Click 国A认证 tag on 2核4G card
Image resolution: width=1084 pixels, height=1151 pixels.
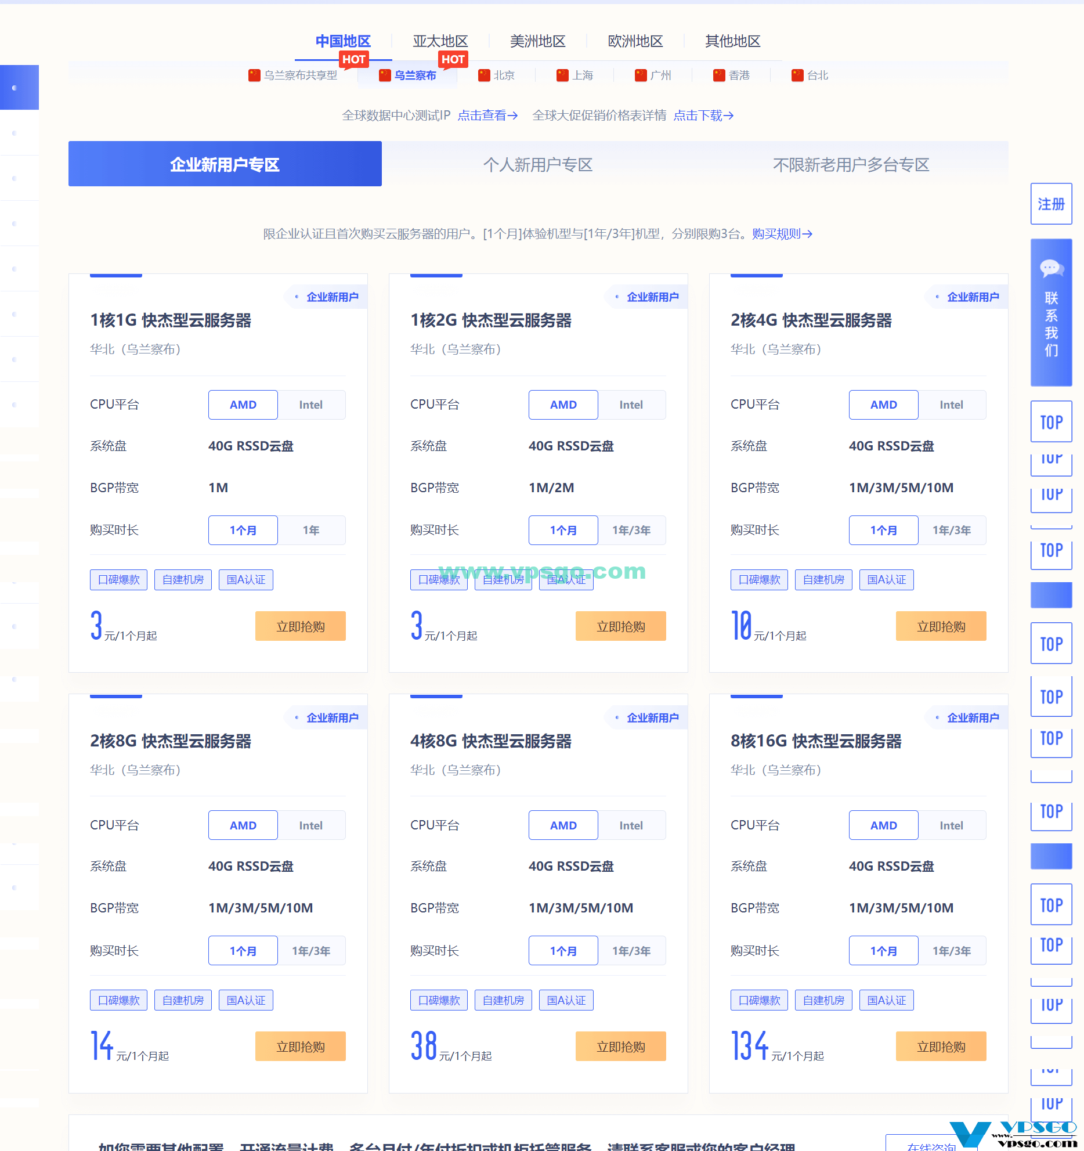pos(887,580)
